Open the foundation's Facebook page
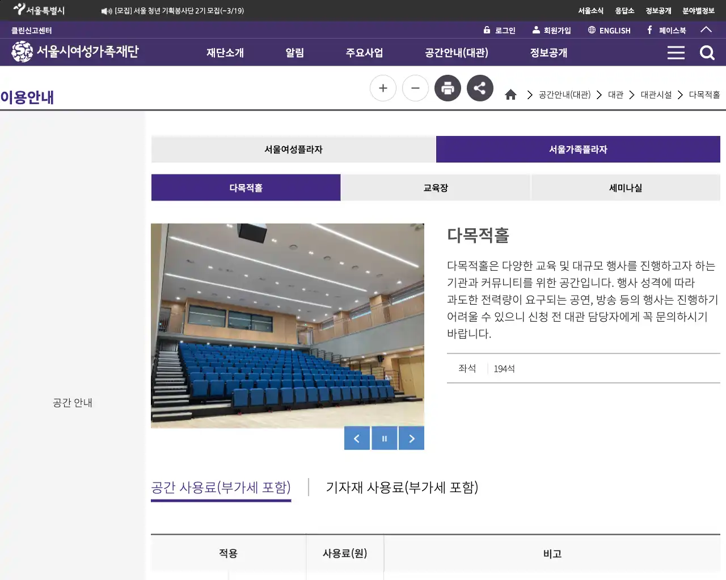The height and width of the screenshot is (580, 726). [x=666, y=30]
